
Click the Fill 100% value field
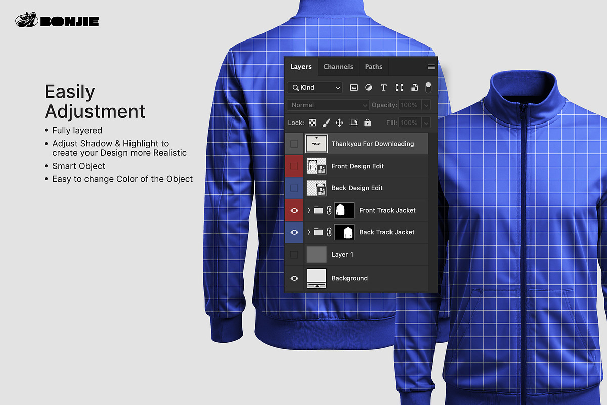tap(410, 123)
